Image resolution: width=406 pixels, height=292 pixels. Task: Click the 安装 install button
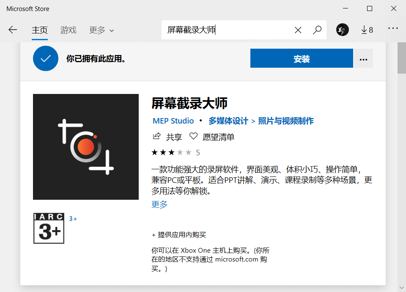(302, 58)
